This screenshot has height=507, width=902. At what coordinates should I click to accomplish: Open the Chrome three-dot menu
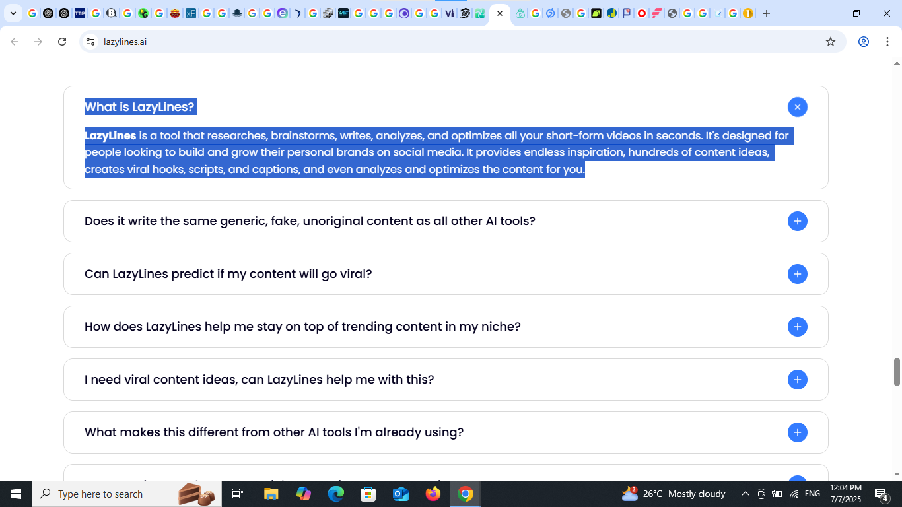click(886, 42)
